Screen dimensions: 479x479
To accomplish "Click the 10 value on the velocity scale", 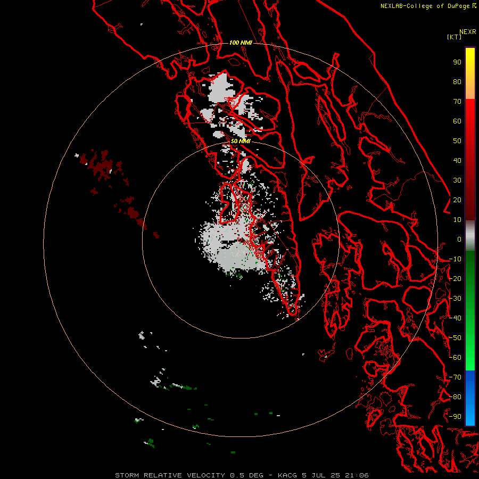I will (x=457, y=220).
